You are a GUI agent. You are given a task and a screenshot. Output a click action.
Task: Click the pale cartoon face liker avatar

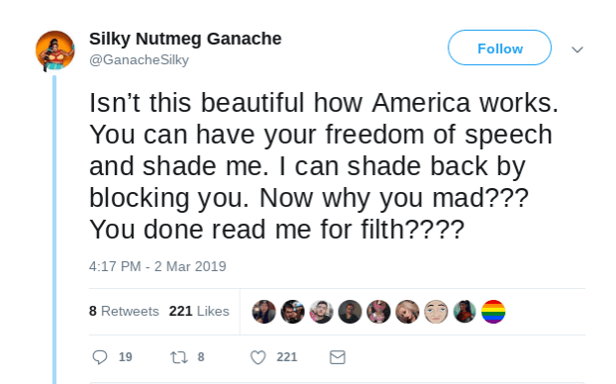point(436,312)
